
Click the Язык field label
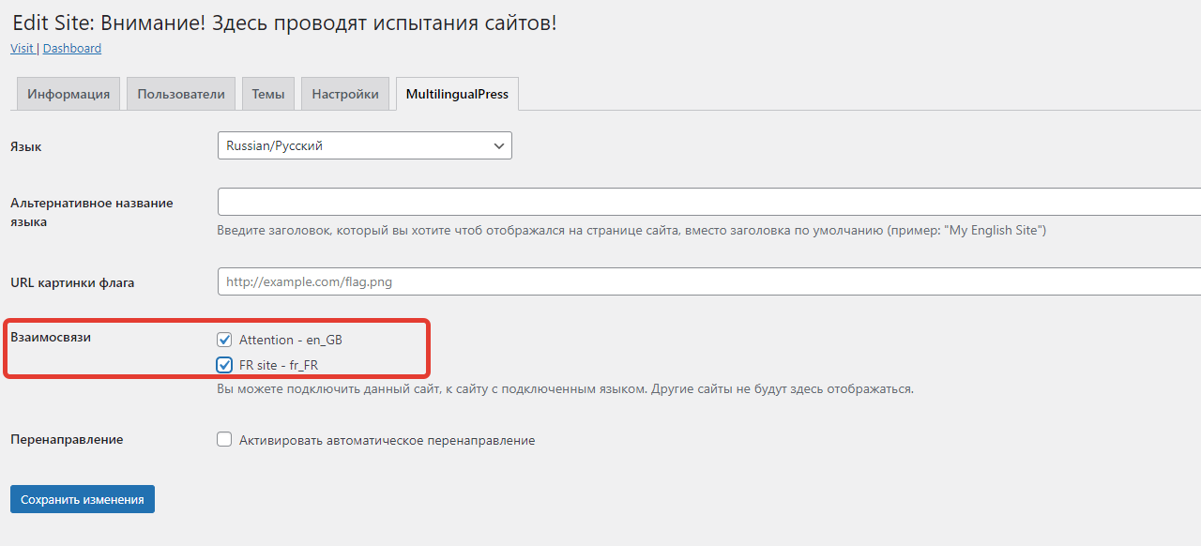click(26, 146)
